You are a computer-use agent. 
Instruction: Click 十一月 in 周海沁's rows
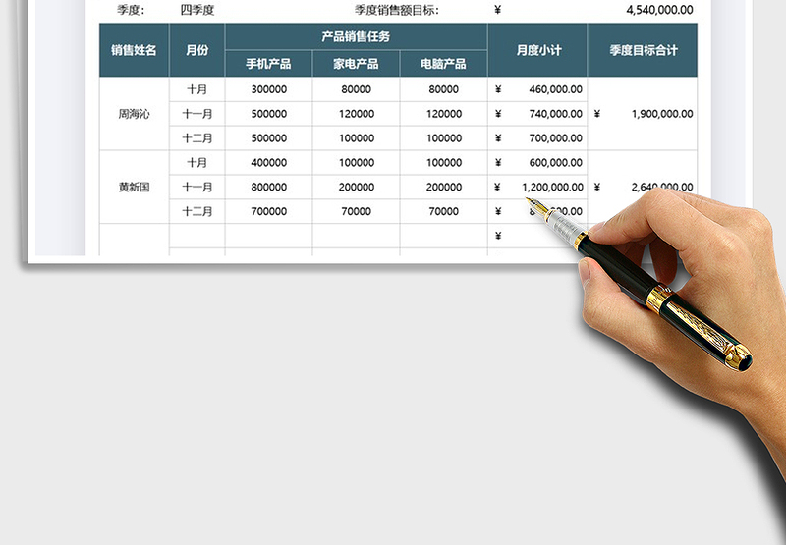pos(197,114)
